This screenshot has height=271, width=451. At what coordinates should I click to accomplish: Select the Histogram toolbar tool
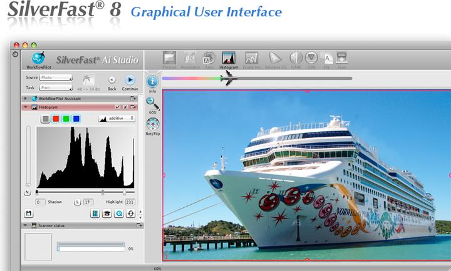click(x=229, y=58)
